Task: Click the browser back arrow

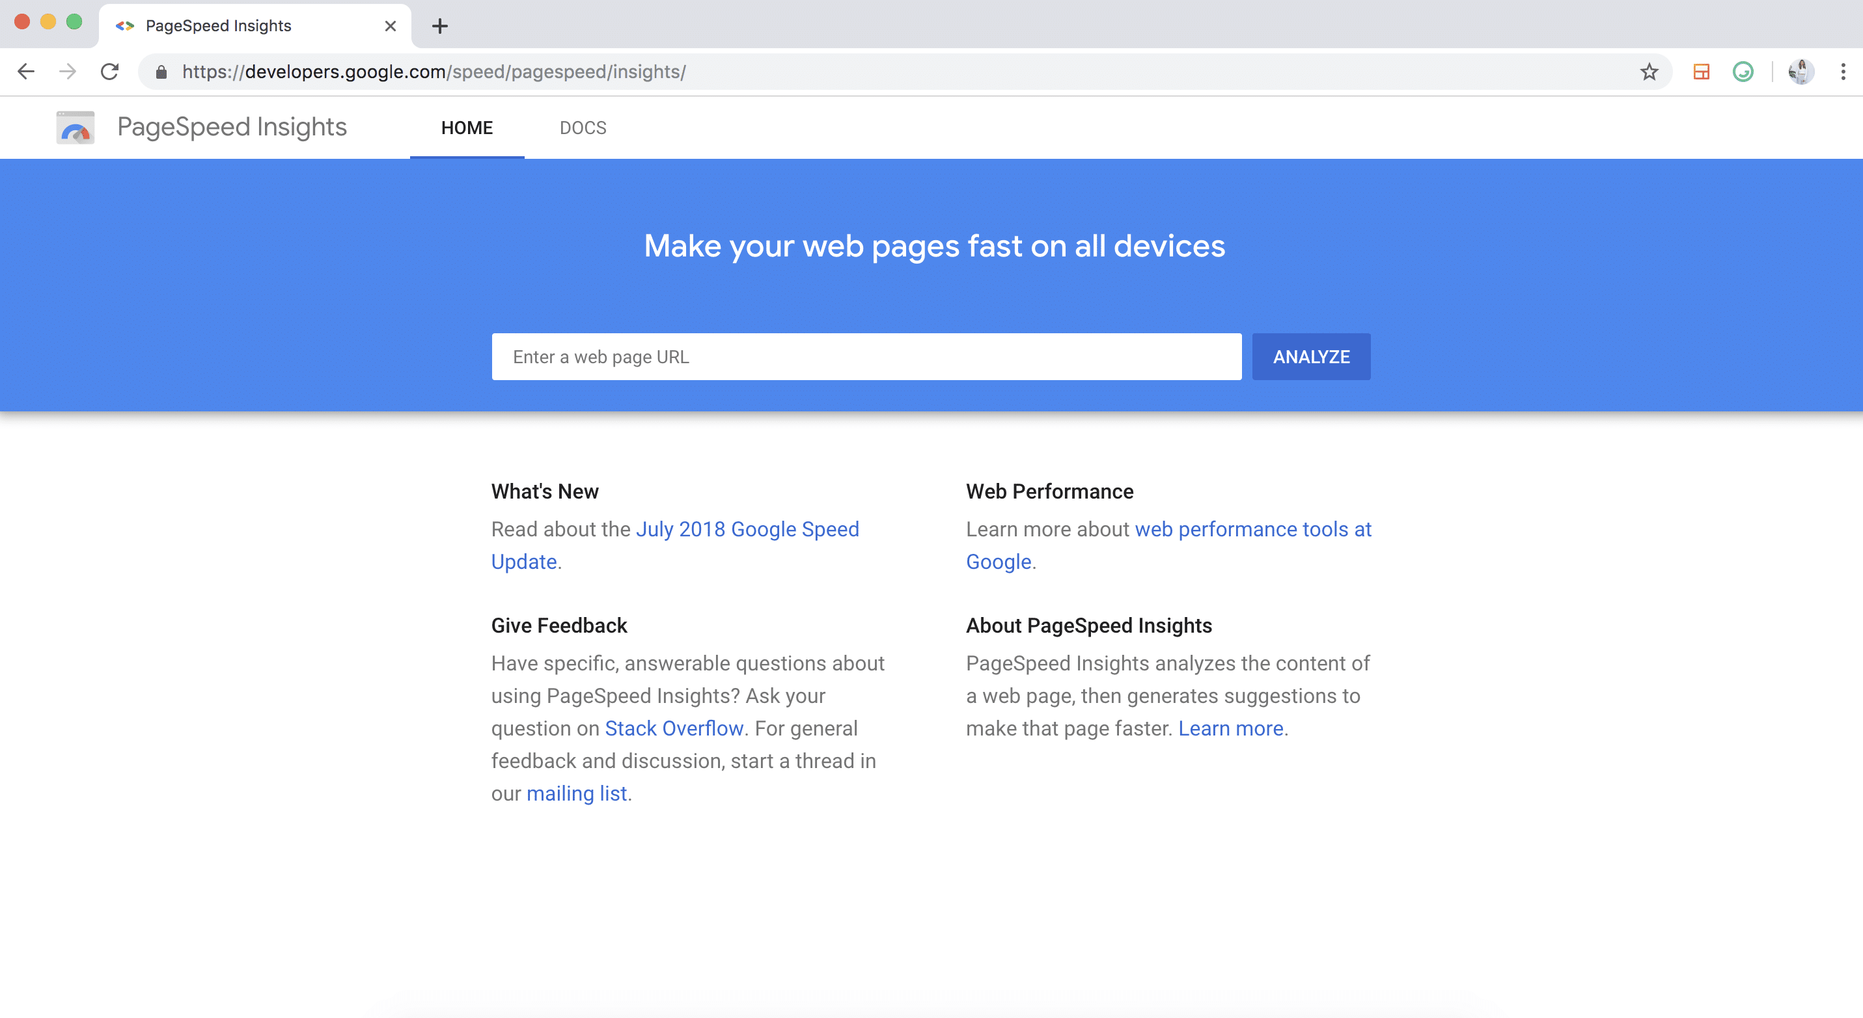Action: point(26,72)
